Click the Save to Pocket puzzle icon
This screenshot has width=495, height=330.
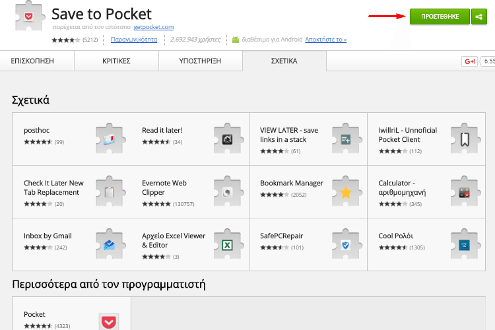coord(29,16)
